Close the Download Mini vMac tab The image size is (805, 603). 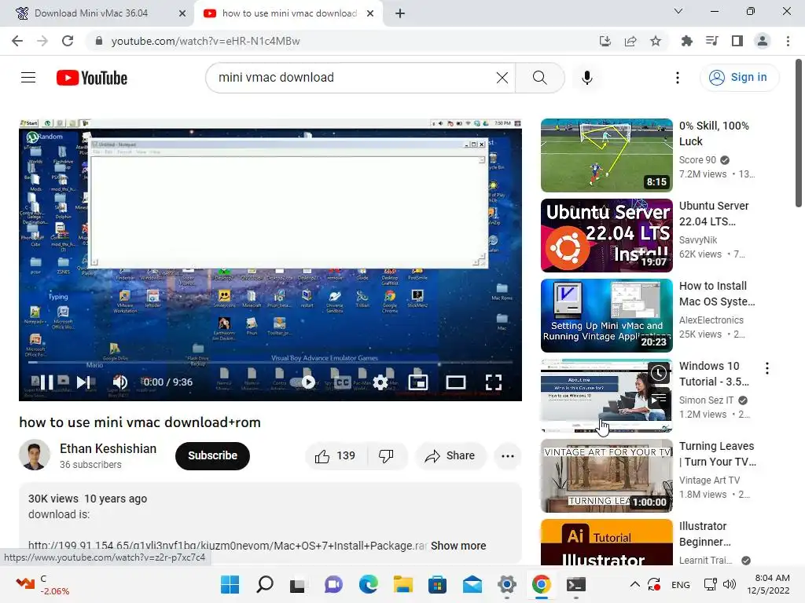182,13
